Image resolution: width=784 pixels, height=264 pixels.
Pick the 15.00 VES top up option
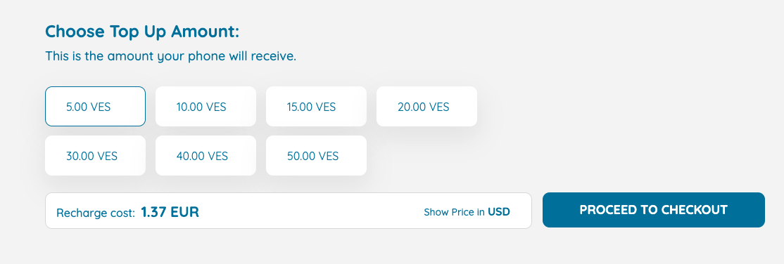point(317,106)
